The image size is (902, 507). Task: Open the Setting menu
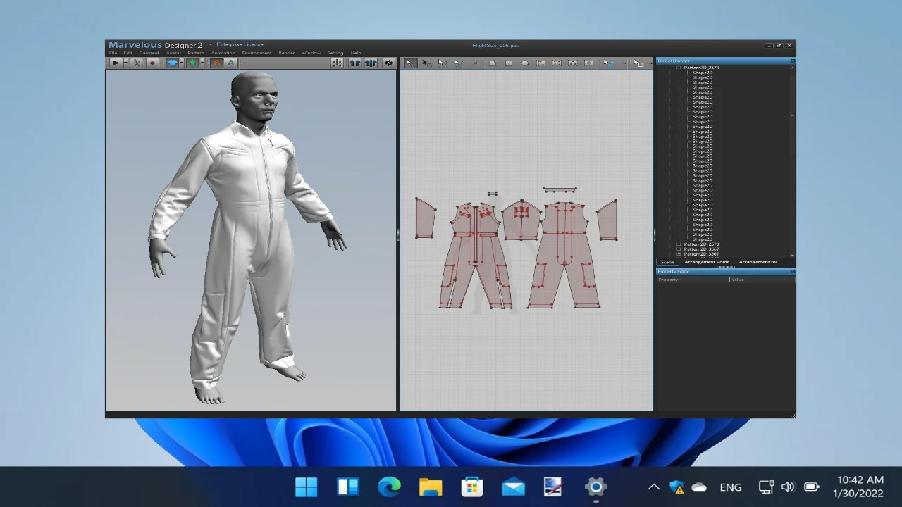[335, 53]
